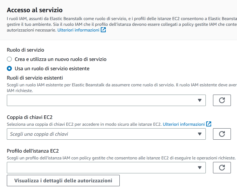
Task: Click 'Visualizza i dettagli delle autorizzazioni' button
Action: coord(63,181)
